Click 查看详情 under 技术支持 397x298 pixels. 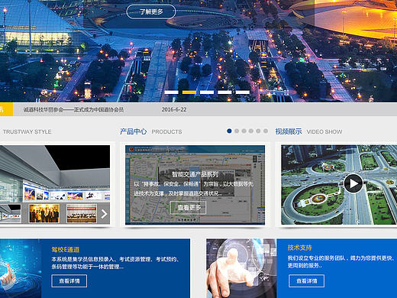point(306,281)
